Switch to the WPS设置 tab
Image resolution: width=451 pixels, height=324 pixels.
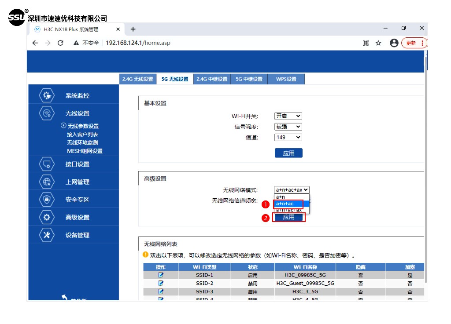coord(286,79)
